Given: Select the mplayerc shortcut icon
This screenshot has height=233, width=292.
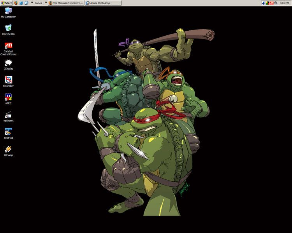Looking at the screenshot, I should pyautogui.click(x=9, y=116).
